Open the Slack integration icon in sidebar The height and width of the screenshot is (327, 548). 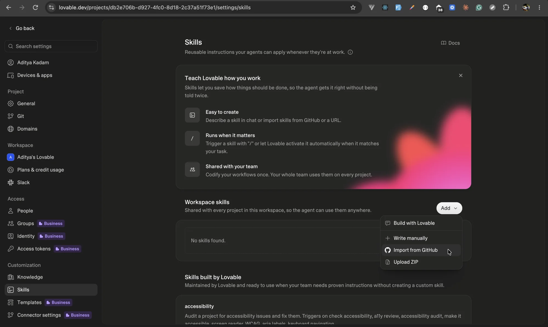11,183
